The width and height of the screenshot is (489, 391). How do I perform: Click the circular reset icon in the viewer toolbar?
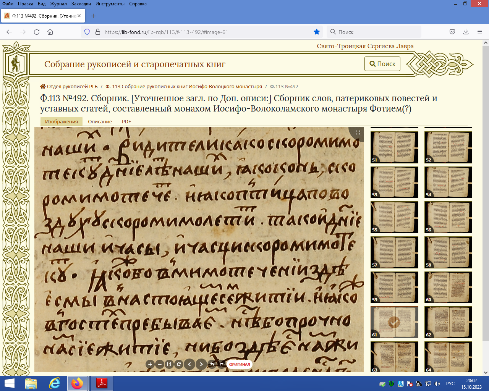(178, 364)
